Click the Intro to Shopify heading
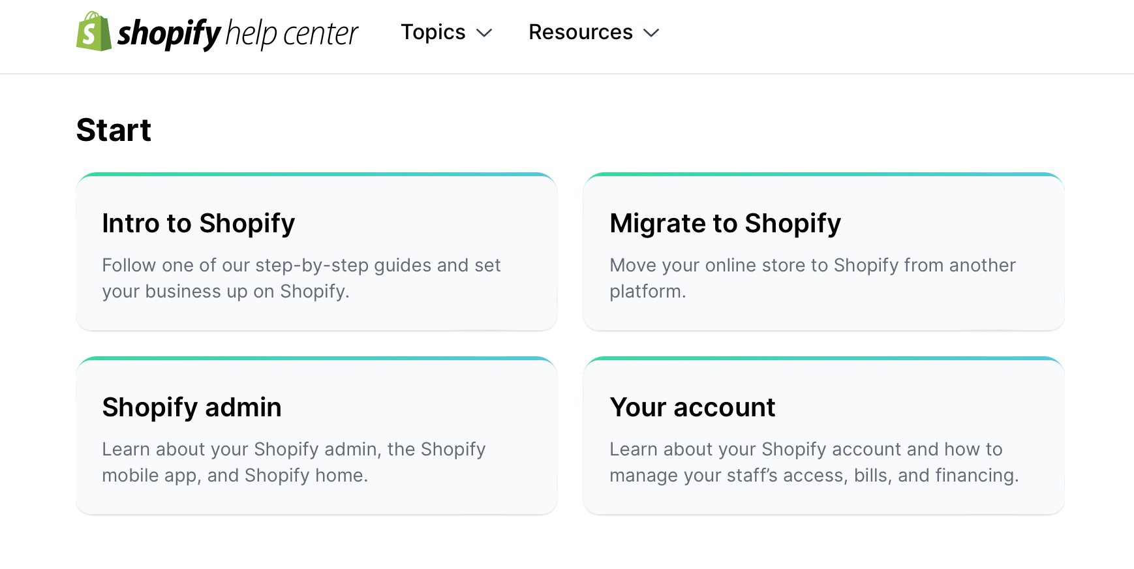1134x569 pixels. pos(198,223)
